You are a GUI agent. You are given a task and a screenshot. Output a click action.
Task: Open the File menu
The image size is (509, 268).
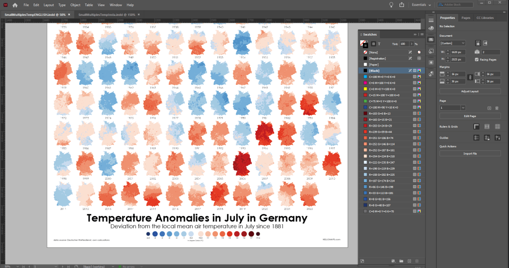[x=26, y=5]
